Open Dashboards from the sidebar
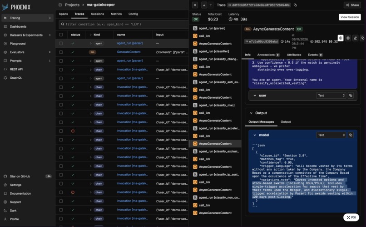 (27, 27)
